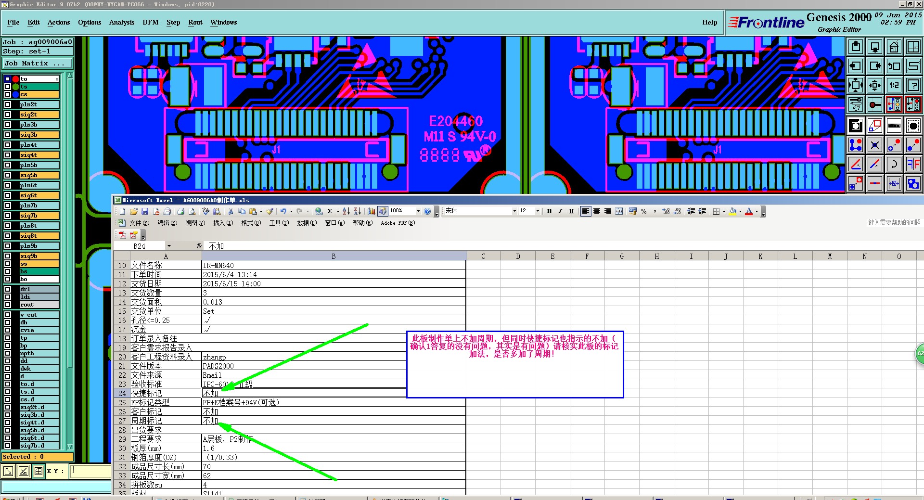Click the pan up arrow icon

[x=856, y=47]
